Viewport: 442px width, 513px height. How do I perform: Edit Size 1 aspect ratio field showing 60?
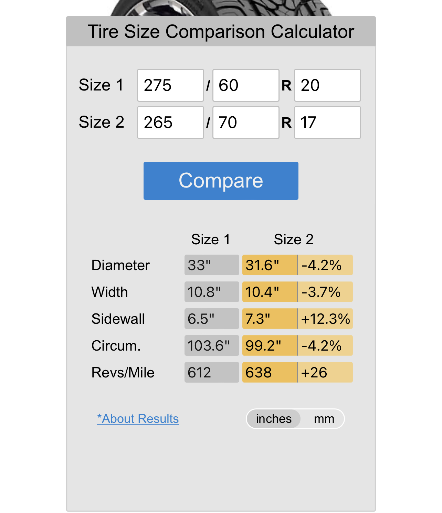pos(246,85)
